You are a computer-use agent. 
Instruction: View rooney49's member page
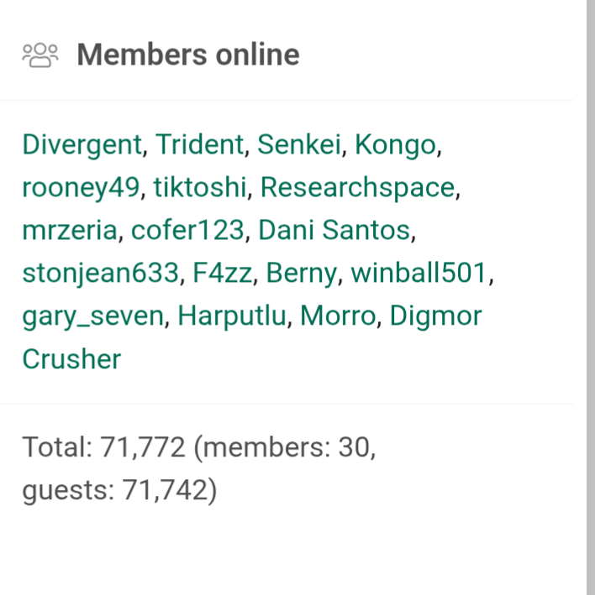[81, 187]
